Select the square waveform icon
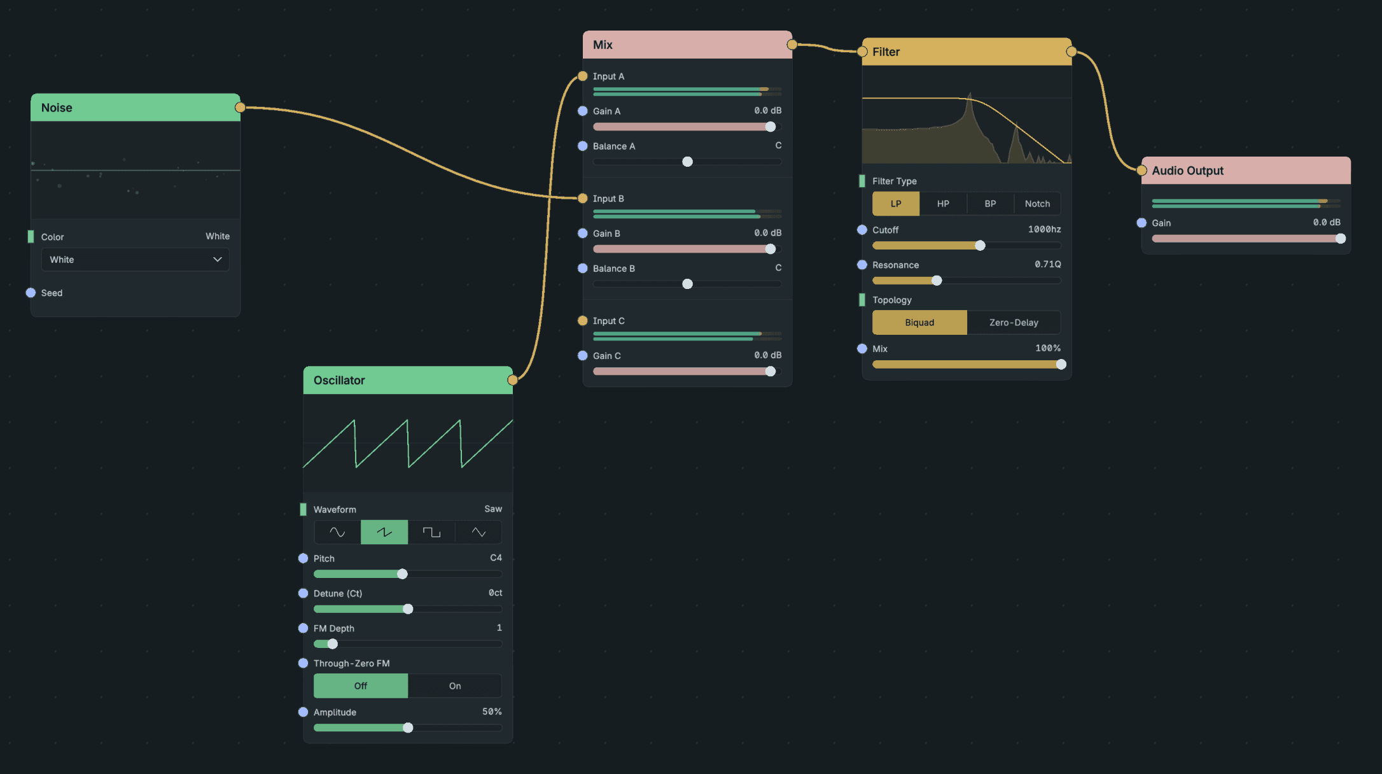Viewport: 1382px width, 774px height. [431, 532]
